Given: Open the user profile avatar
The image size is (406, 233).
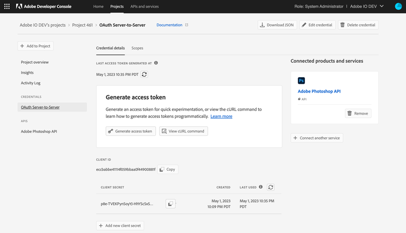Looking at the screenshot, I should click(x=398, y=6).
